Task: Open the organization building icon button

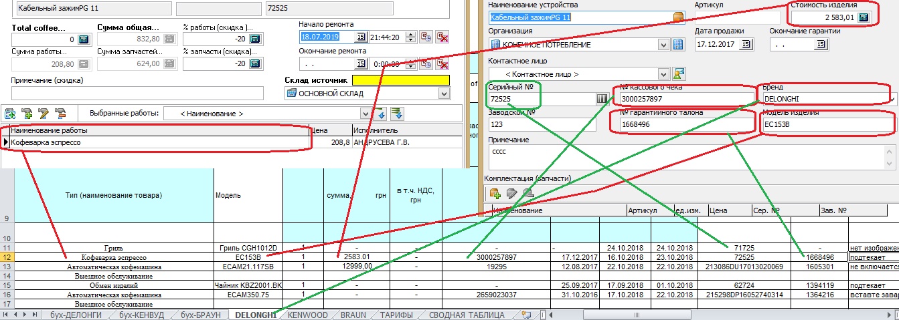Action: pyautogui.click(x=677, y=45)
